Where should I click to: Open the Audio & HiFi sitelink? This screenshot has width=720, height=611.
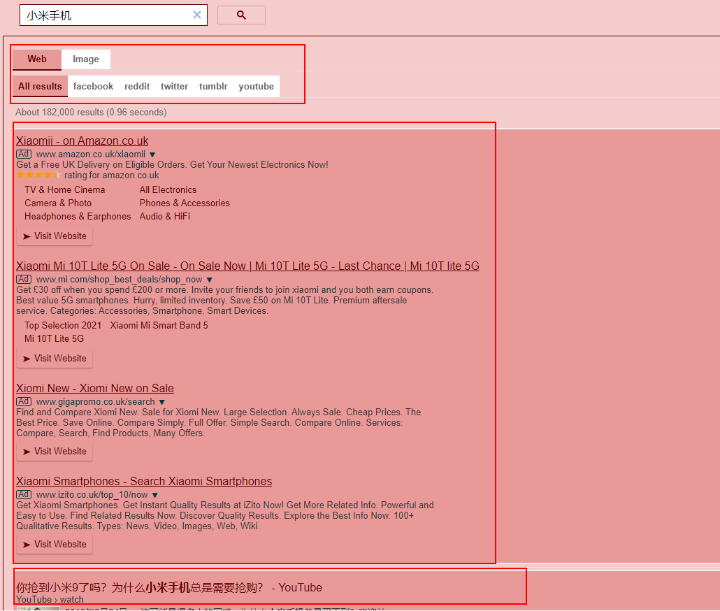165,216
